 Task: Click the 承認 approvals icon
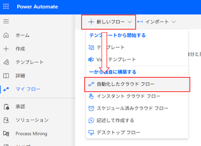pyautogui.click(x=6, y=107)
